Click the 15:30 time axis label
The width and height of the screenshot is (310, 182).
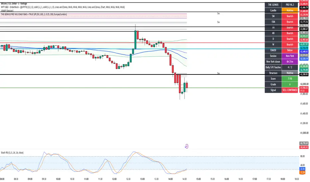coord(213,179)
